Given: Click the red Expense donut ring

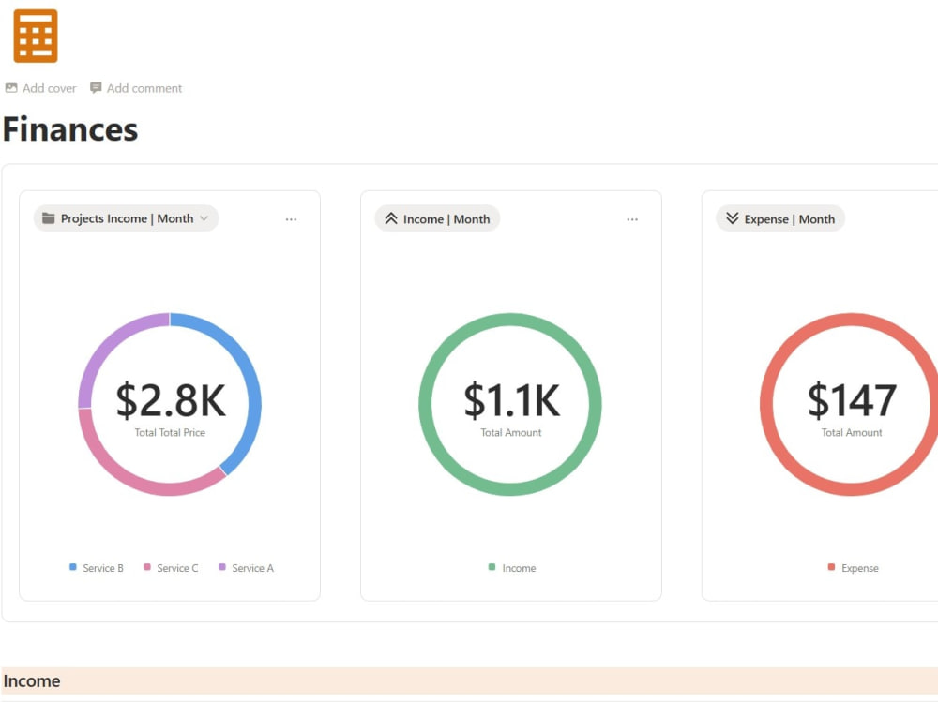Looking at the screenshot, I should pyautogui.click(x=852, y=320).
